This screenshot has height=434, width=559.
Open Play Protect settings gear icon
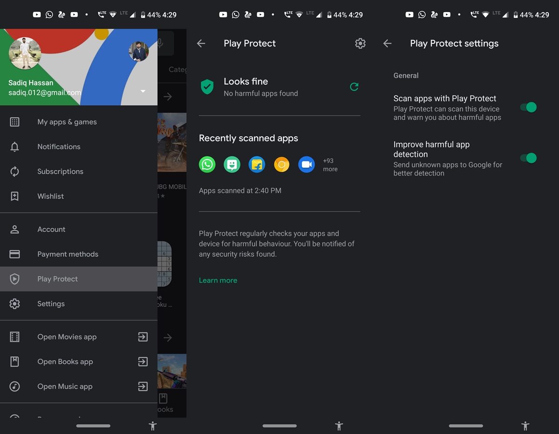[x=360, y=43]
